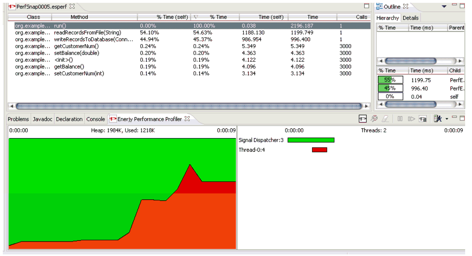472x256 pixels.
Task: Open the Outline view menu triangle
Action: 444,6
